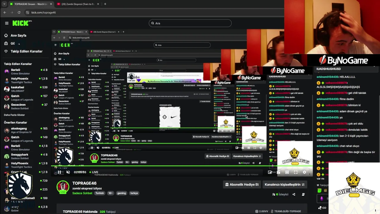Open Qatzh channel showing 157 viewers
The width and height of the screenshot is (380, 214).
26,97
